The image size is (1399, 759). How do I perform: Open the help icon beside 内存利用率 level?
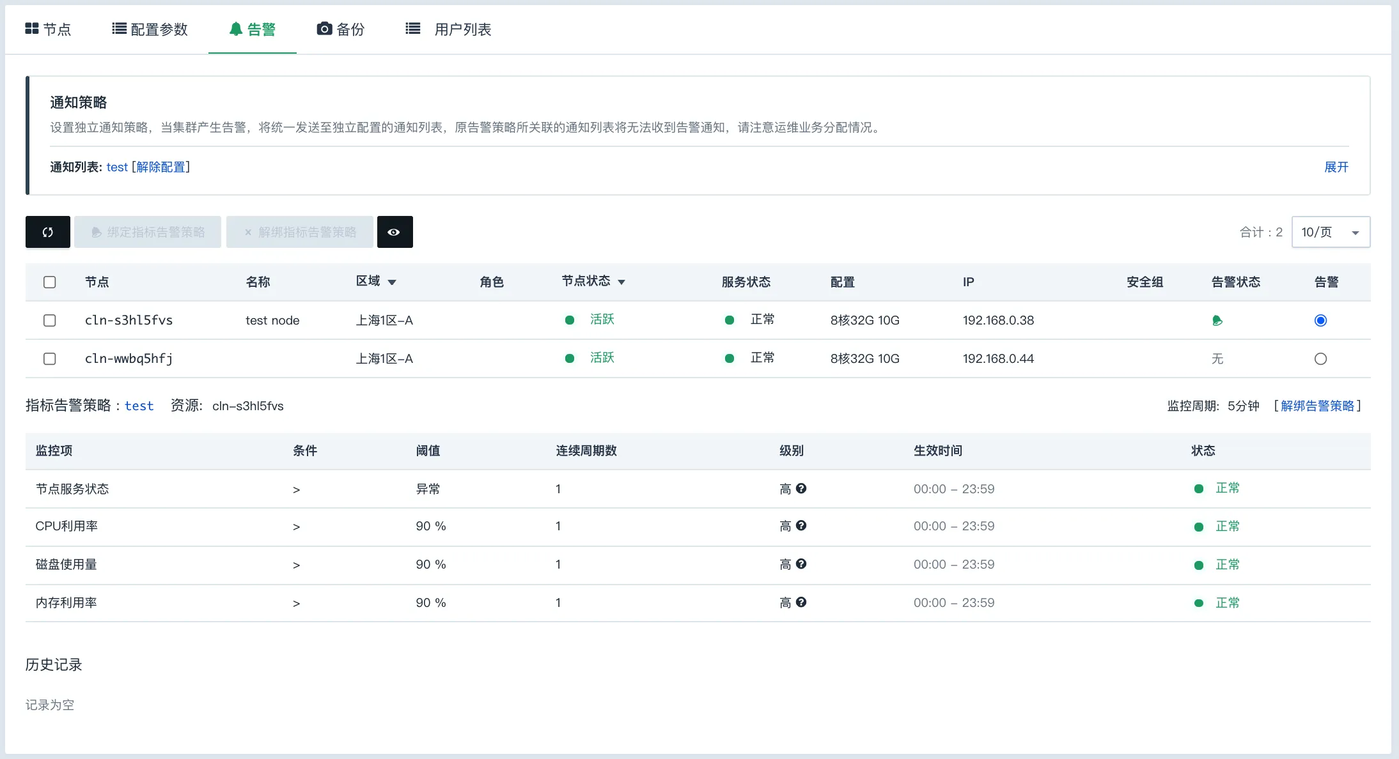click(x=802, y=602)
